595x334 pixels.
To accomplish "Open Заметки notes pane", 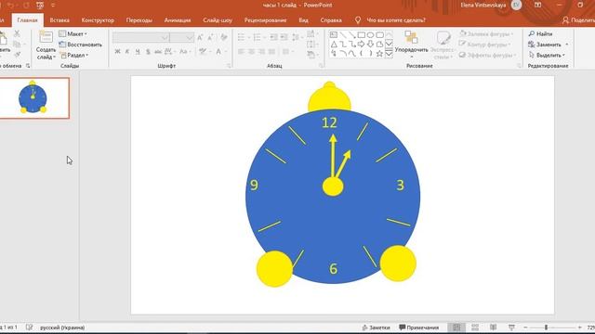I will 376,328.
